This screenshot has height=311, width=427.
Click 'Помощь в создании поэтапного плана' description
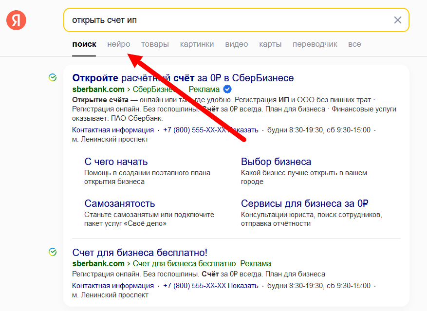coord(148,173)
